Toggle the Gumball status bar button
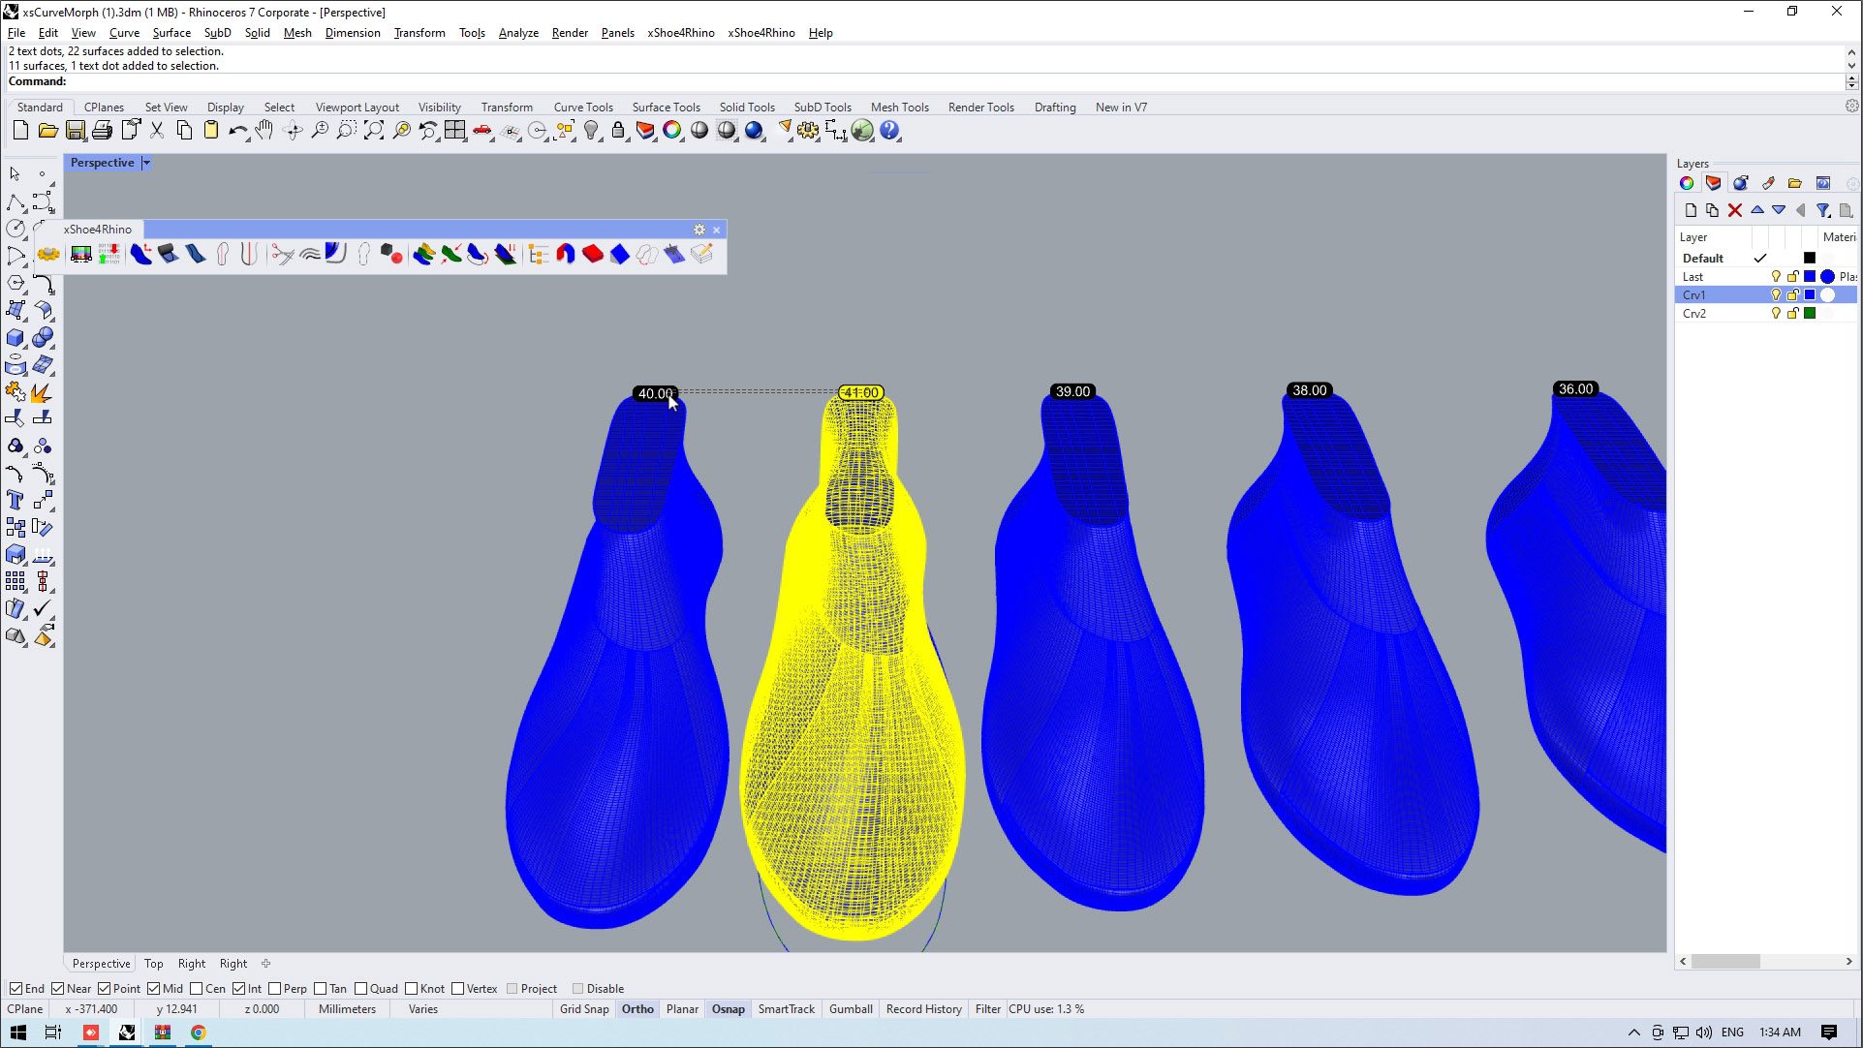Image resolution: width=1863 pixels, height=1048 pixels. coord(851,1009)
